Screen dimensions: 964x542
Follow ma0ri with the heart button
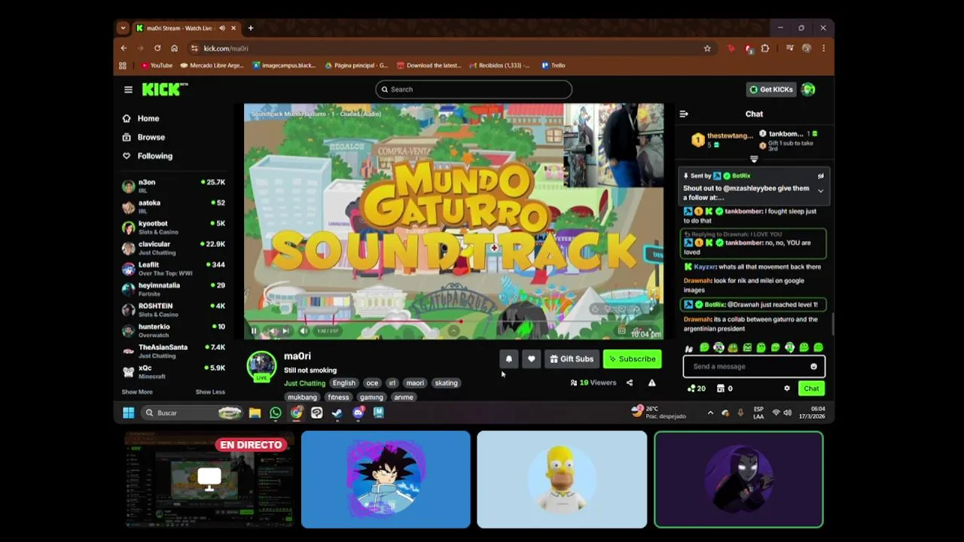(x=531, y=359)
